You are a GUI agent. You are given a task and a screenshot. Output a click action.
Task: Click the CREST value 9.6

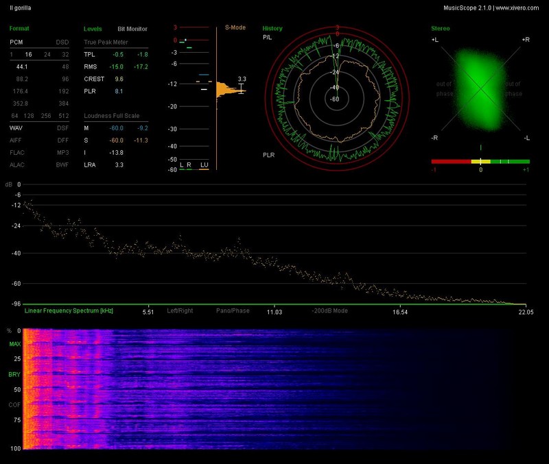point(119,79)
